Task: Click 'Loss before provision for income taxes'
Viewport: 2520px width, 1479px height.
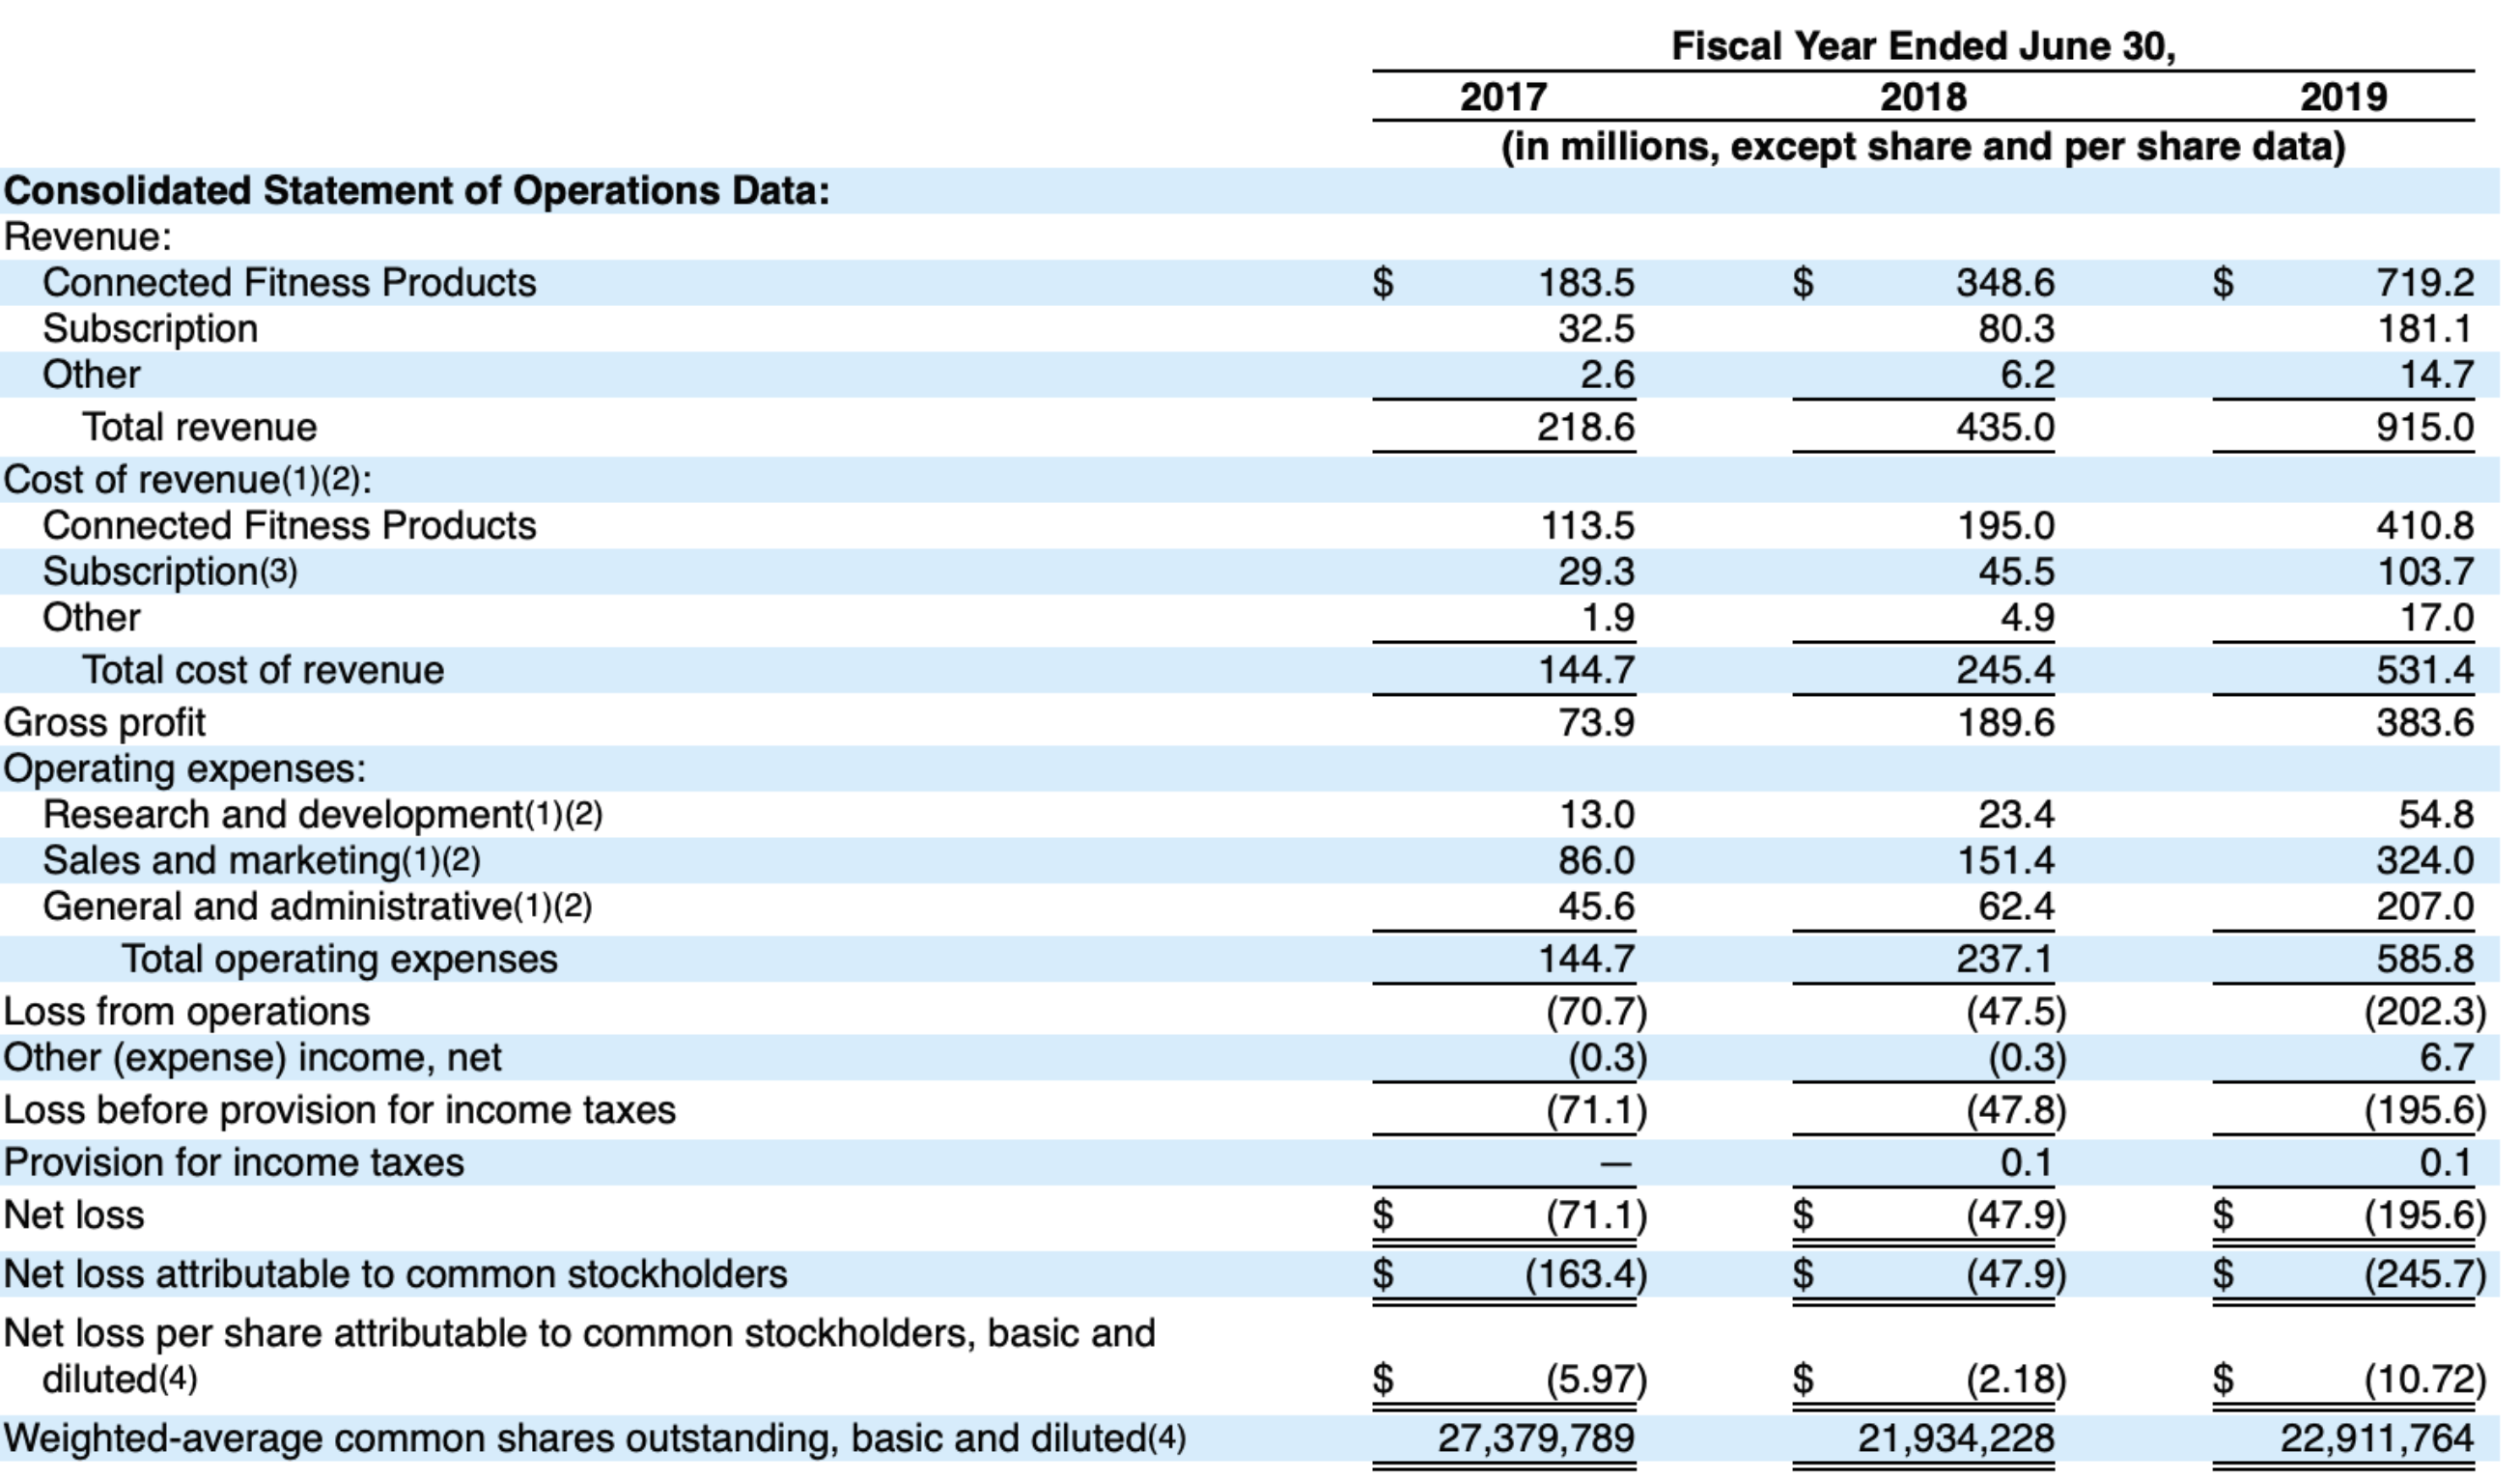Action: click(340, 1111)
